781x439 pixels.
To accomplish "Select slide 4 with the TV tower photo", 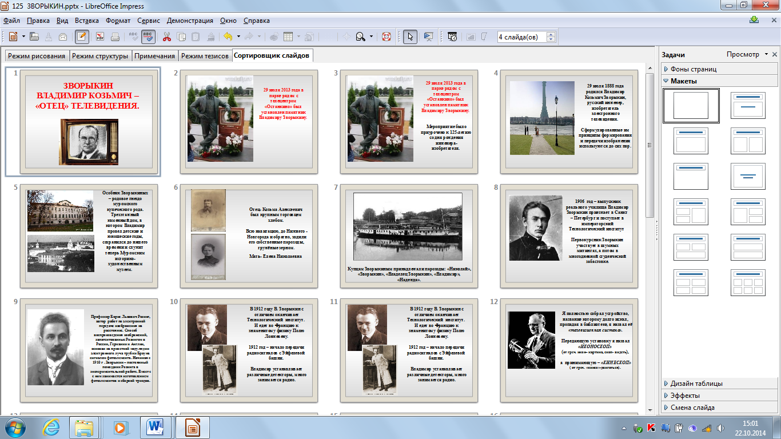I will (569, 122).
